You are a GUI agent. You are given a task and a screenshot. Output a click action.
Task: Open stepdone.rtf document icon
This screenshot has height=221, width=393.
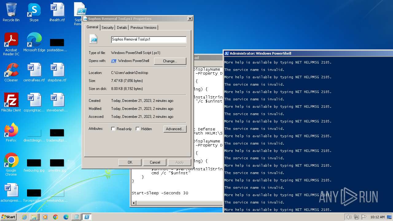click(x=57, y=72)
